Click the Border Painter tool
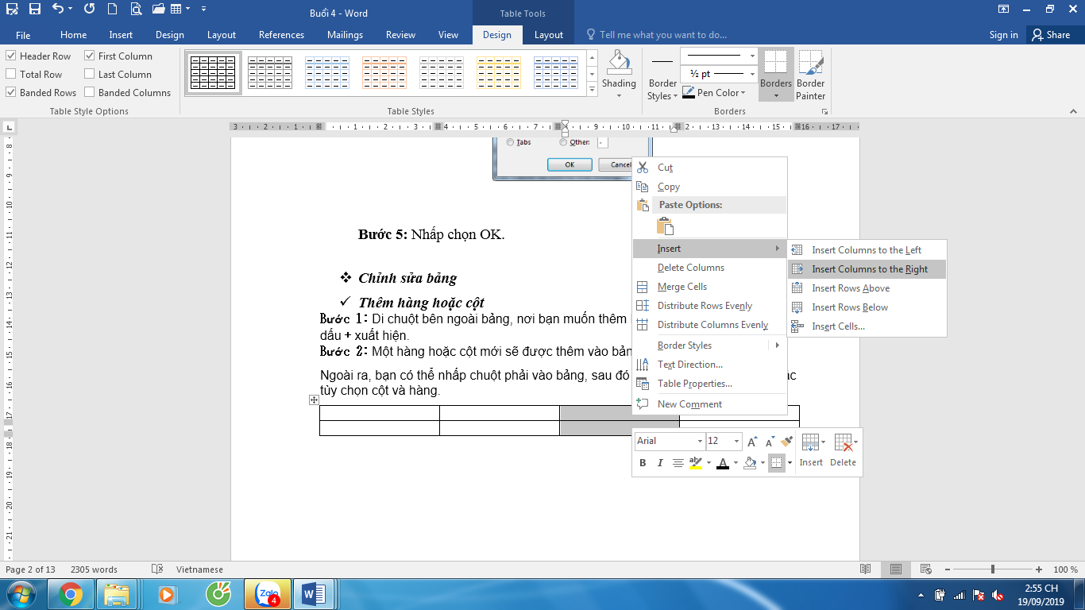Image resolution: width=1085 pixels, height=610 pixels. pyautogui.click(x=811, y=75)
